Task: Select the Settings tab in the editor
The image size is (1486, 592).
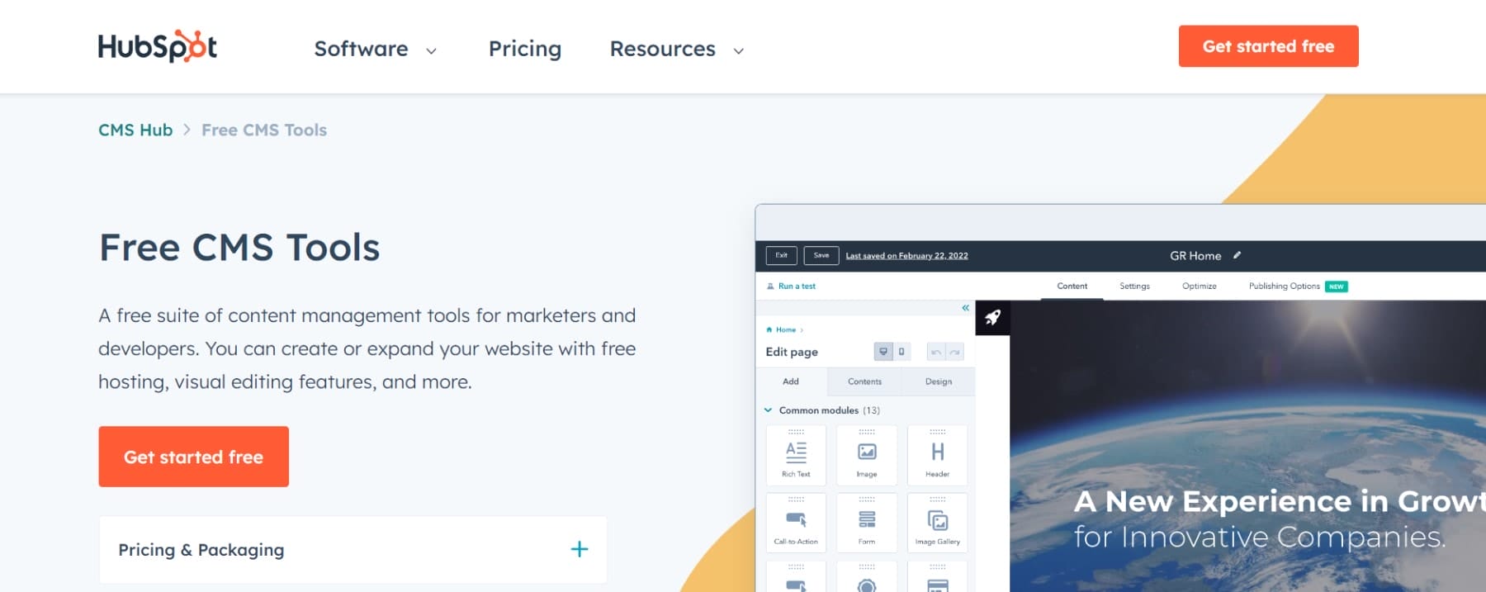Action: 1134,287
